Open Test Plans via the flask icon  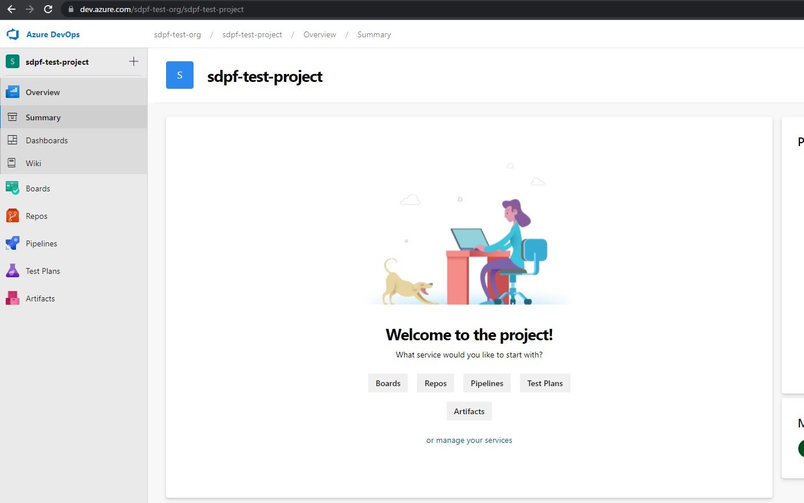[x=13, y=270]
